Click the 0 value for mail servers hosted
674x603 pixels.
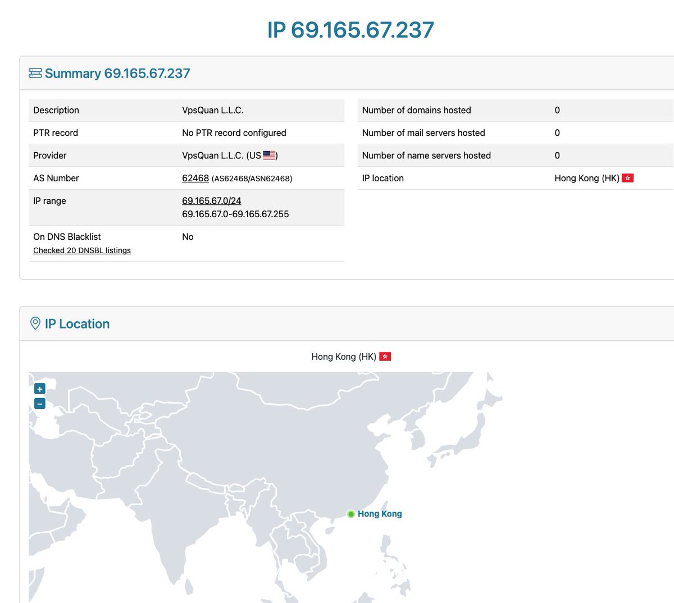(557, 133)
